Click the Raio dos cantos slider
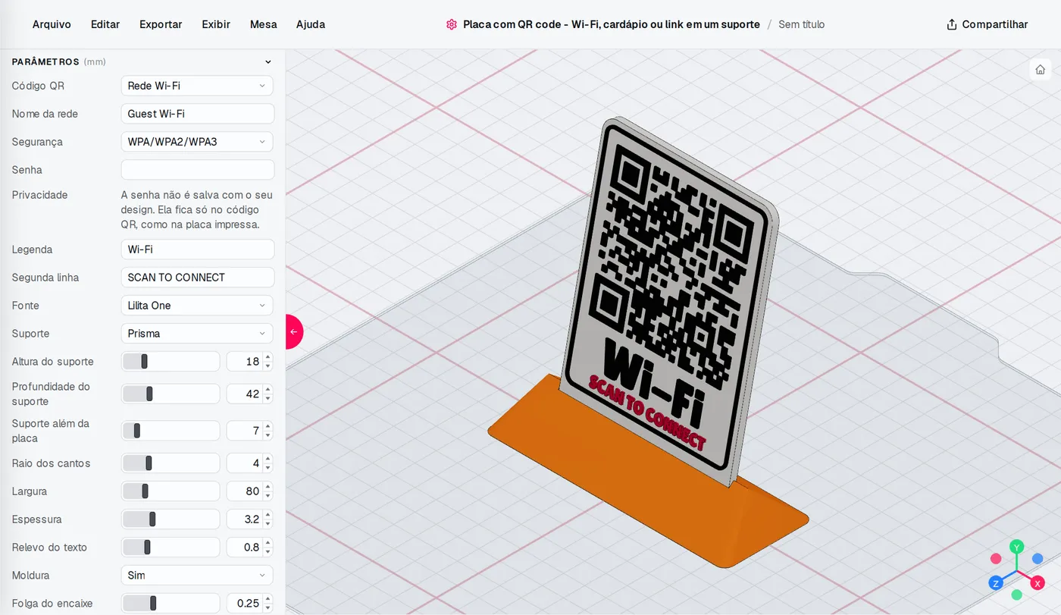 click(171, 463)
